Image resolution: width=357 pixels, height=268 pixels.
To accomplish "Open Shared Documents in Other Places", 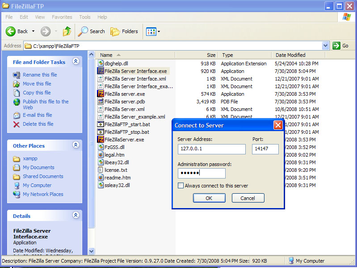I will pyautogui.click(x=43, y=176).
